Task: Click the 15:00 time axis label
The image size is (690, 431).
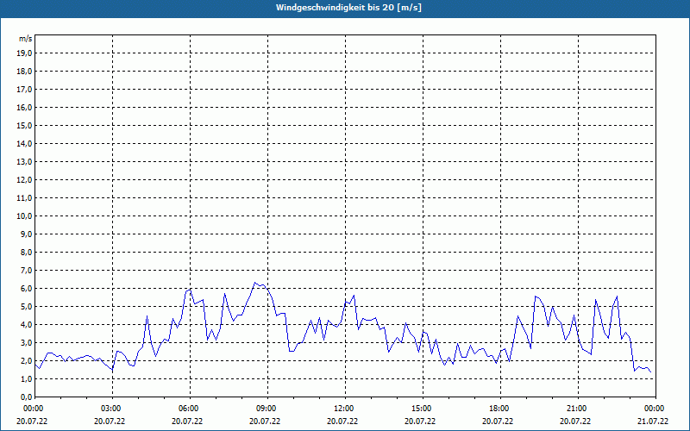Action: (423, 409)
